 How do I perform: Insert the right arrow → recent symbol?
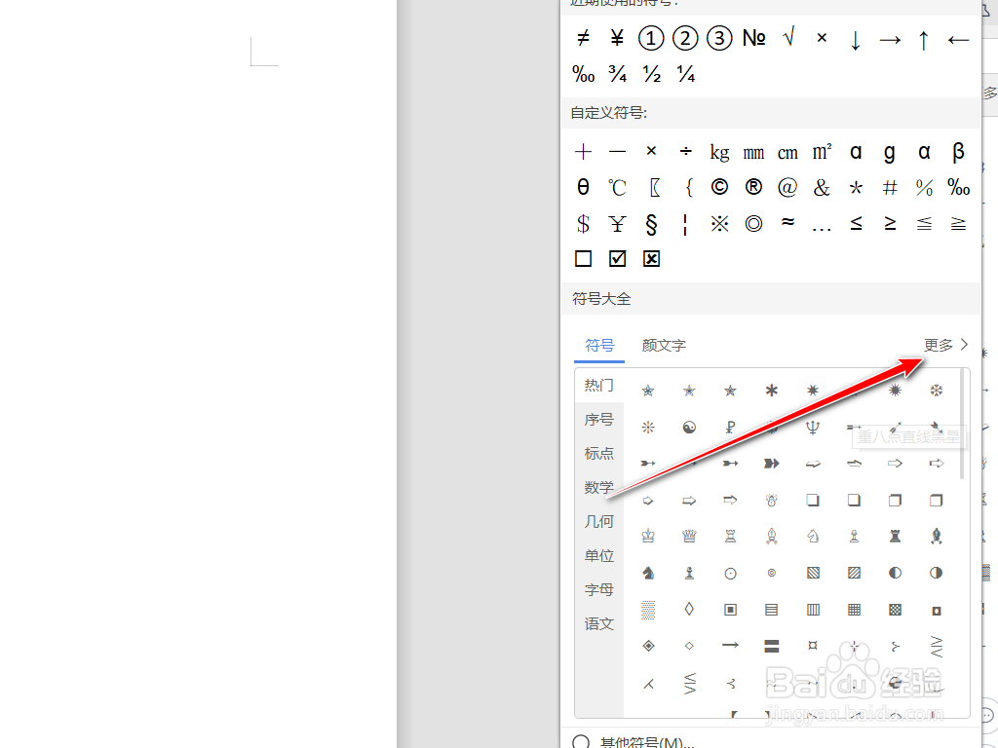[890, 40]
